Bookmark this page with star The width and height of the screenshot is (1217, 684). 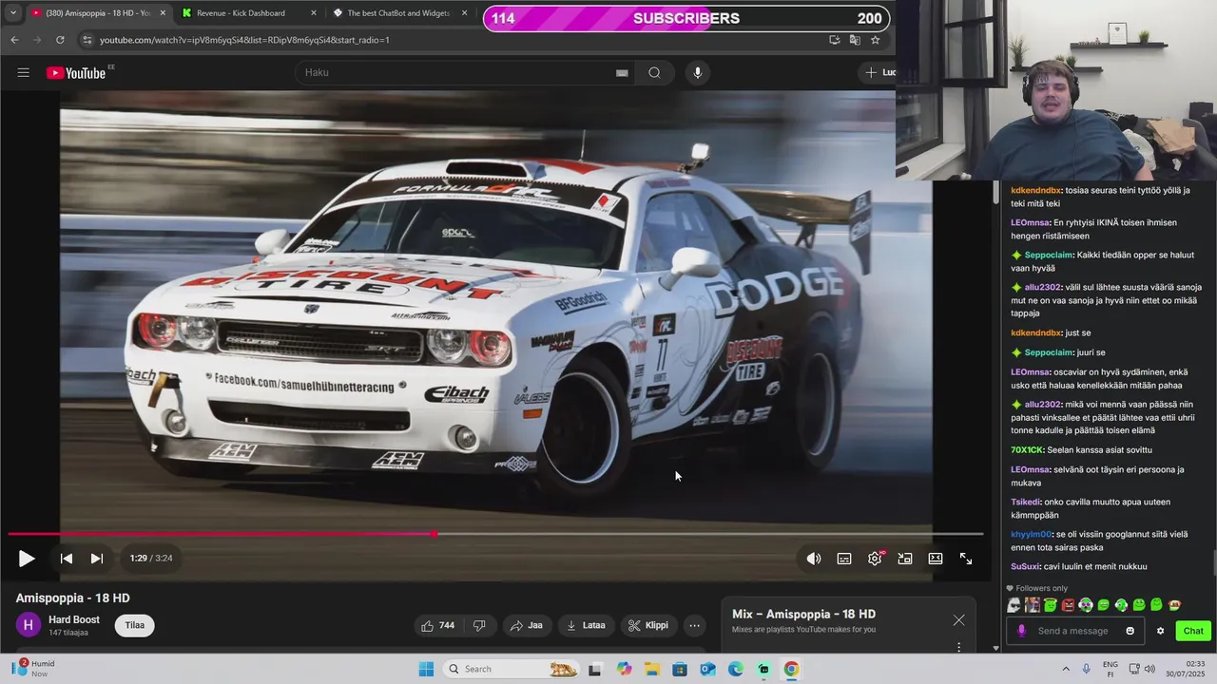(876, 40)
